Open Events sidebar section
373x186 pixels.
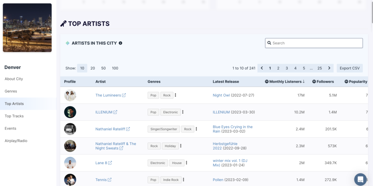pyautogui.click(x=11, y=128)
